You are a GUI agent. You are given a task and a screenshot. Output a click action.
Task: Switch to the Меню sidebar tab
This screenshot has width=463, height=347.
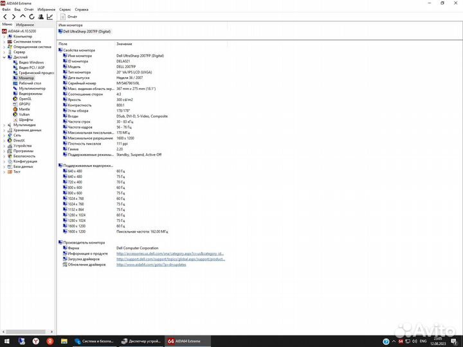coord(7,24)
